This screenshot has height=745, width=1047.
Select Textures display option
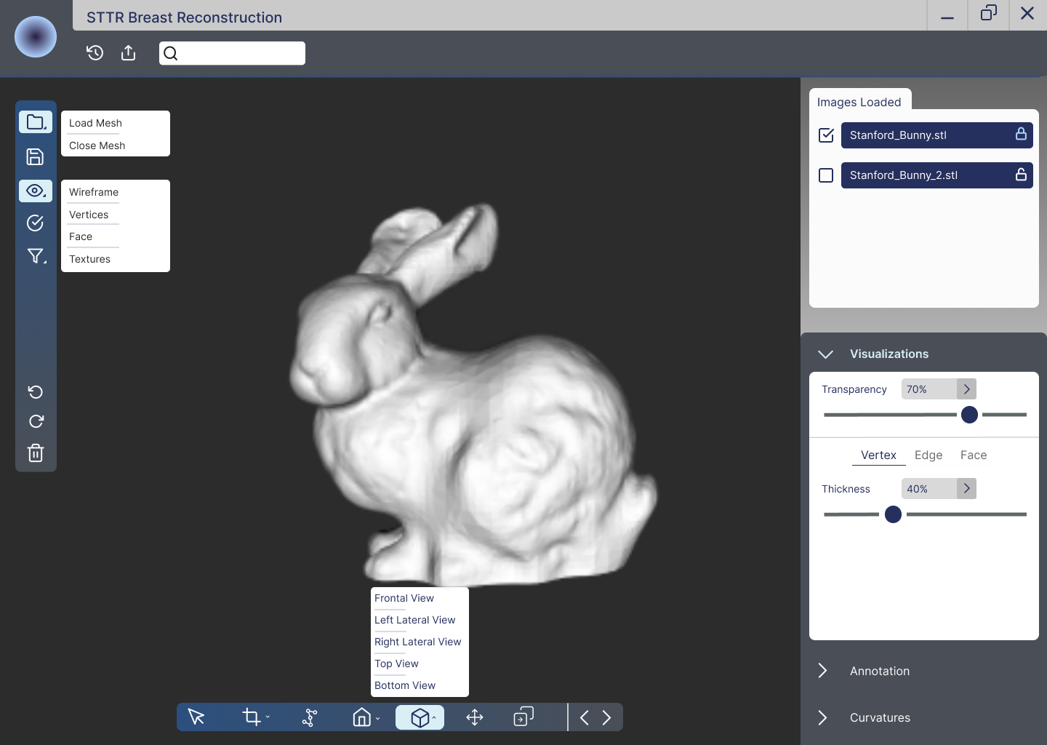coord(90,259)
